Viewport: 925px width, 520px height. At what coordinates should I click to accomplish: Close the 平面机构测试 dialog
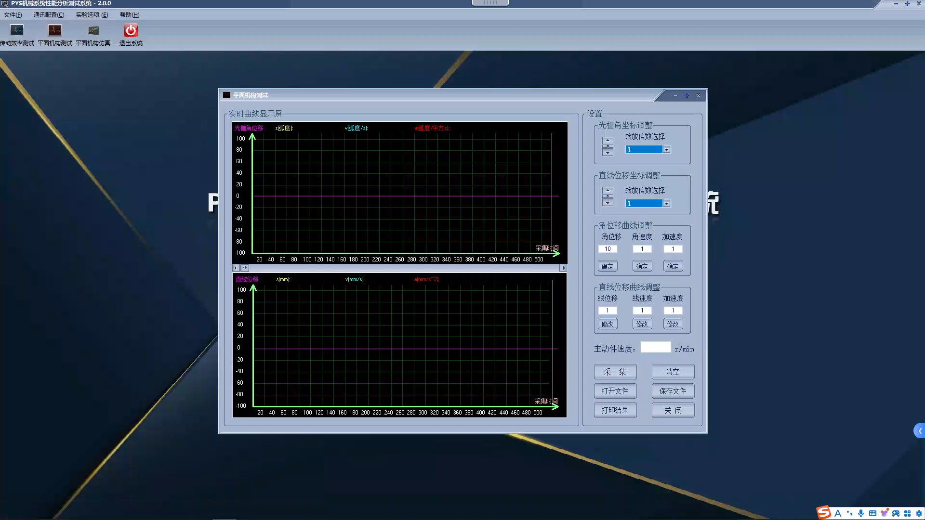698,95
